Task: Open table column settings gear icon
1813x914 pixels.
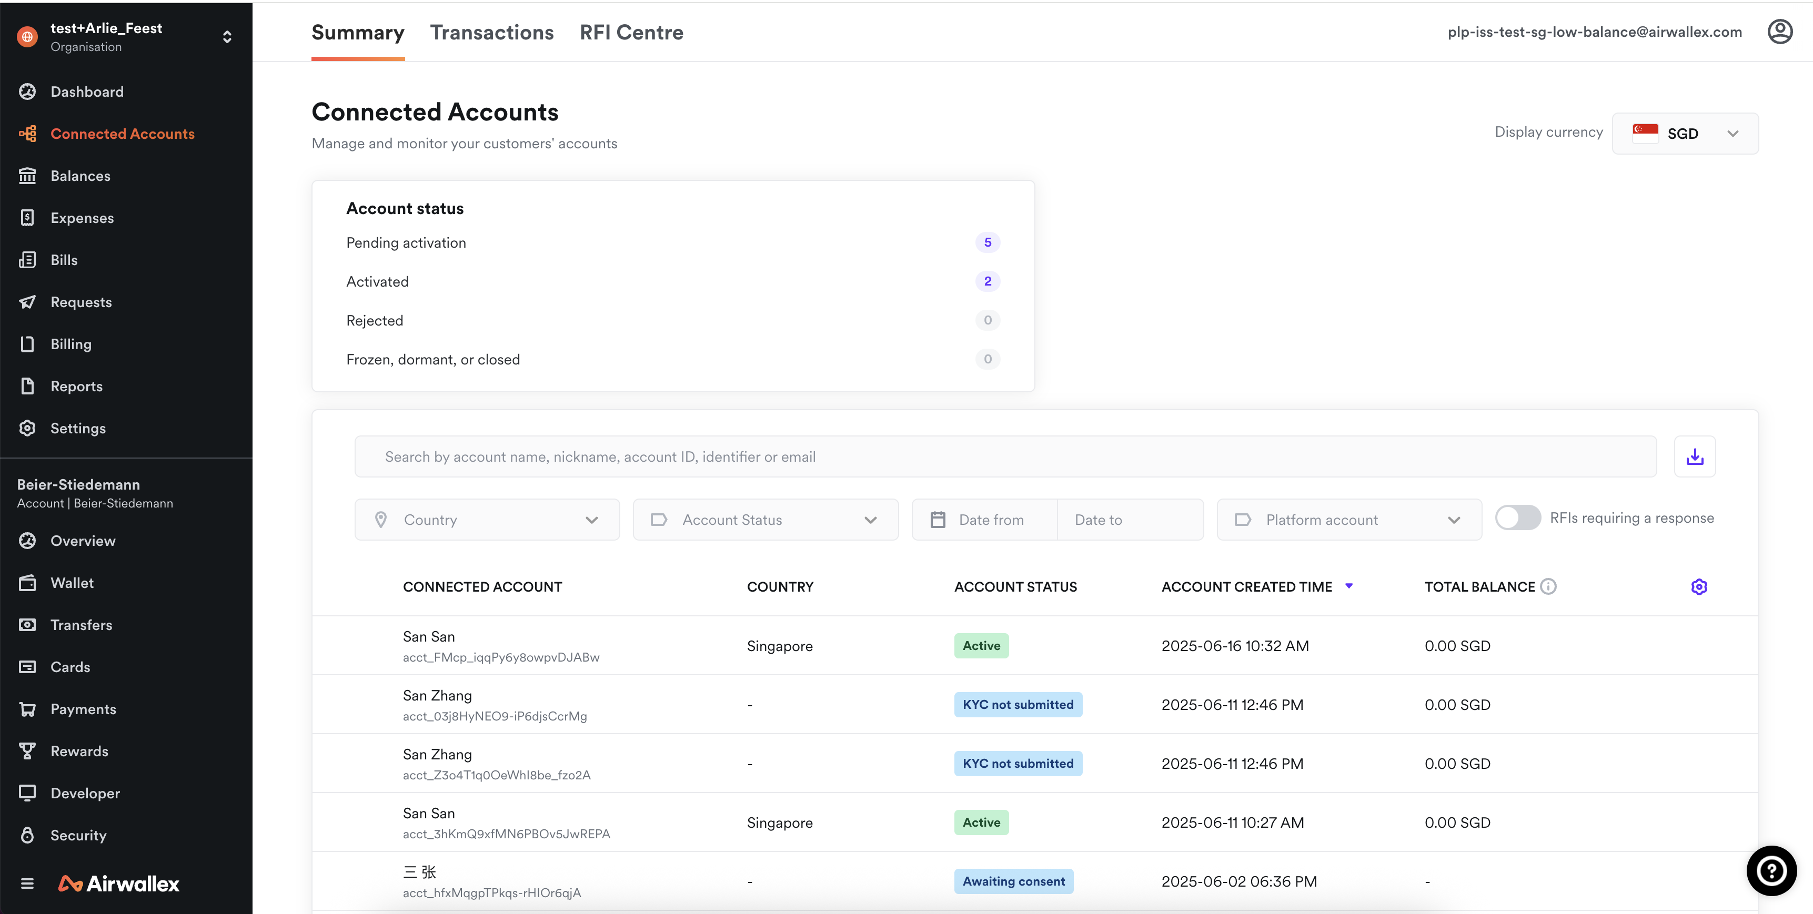Action: [x=1698, y=587]
